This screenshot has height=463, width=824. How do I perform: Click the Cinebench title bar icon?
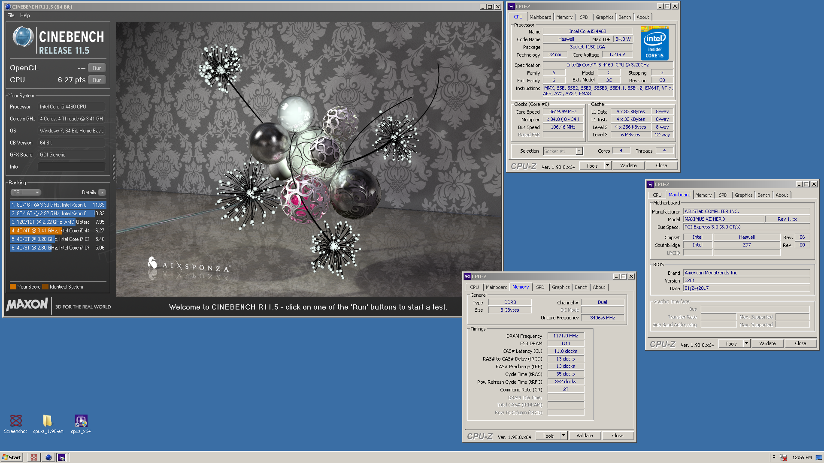coord(8,6)
